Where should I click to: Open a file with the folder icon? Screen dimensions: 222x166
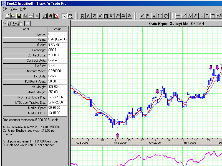click(x=13, y=16)
